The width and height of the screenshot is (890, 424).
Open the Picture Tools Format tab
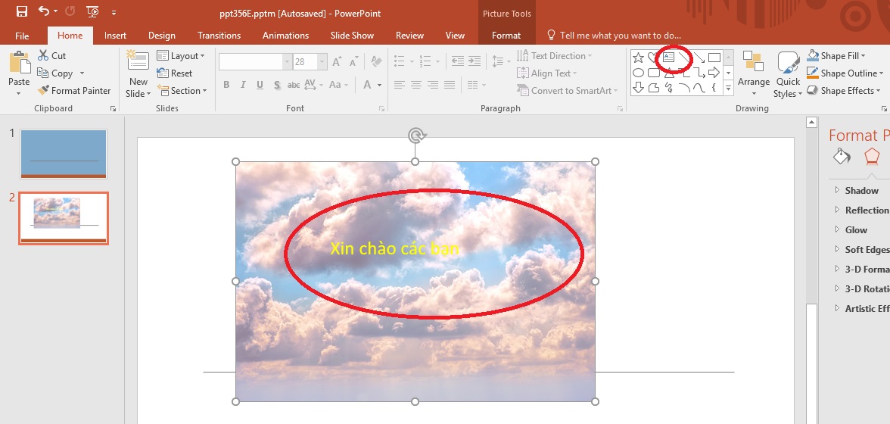506,35
